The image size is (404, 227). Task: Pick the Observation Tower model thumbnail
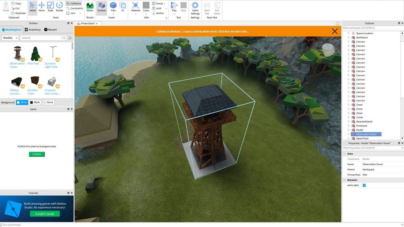pyautogui.click(x=18, y=53)
